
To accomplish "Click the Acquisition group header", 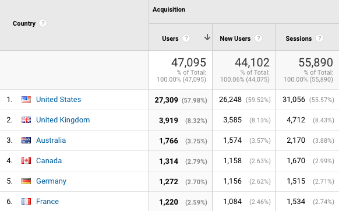I will coord(169,9).
